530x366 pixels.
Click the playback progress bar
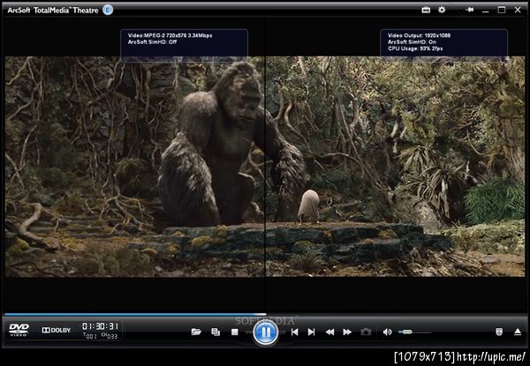pyautogui.click(x=265, y=314)
